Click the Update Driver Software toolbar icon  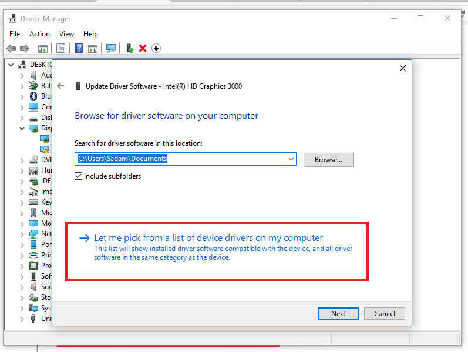(x=129, y=48)
